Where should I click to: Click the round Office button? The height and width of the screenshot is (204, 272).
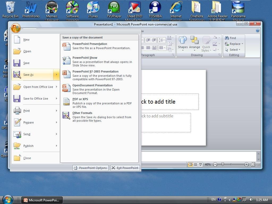(16, 28)
